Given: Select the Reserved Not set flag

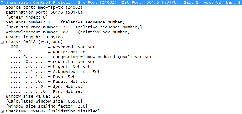Looking at the screenshot, I should (53, 47).
